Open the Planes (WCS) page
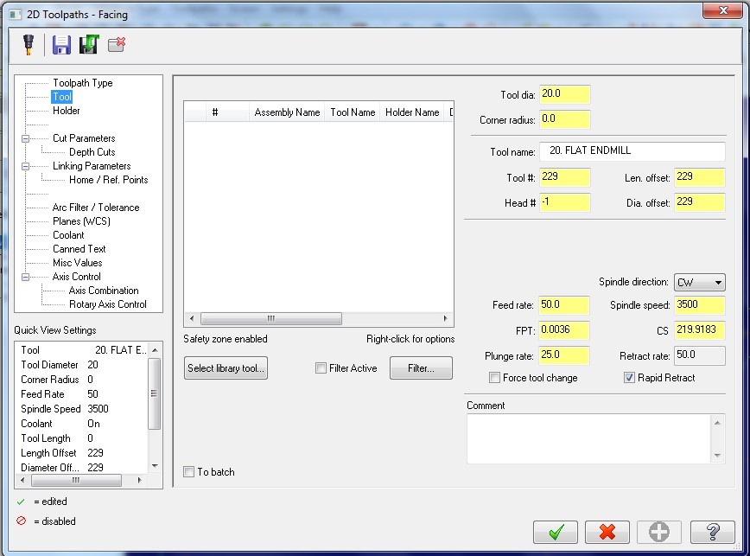The width and height of the screenshot is (750, 556). (x=81, y=221)
